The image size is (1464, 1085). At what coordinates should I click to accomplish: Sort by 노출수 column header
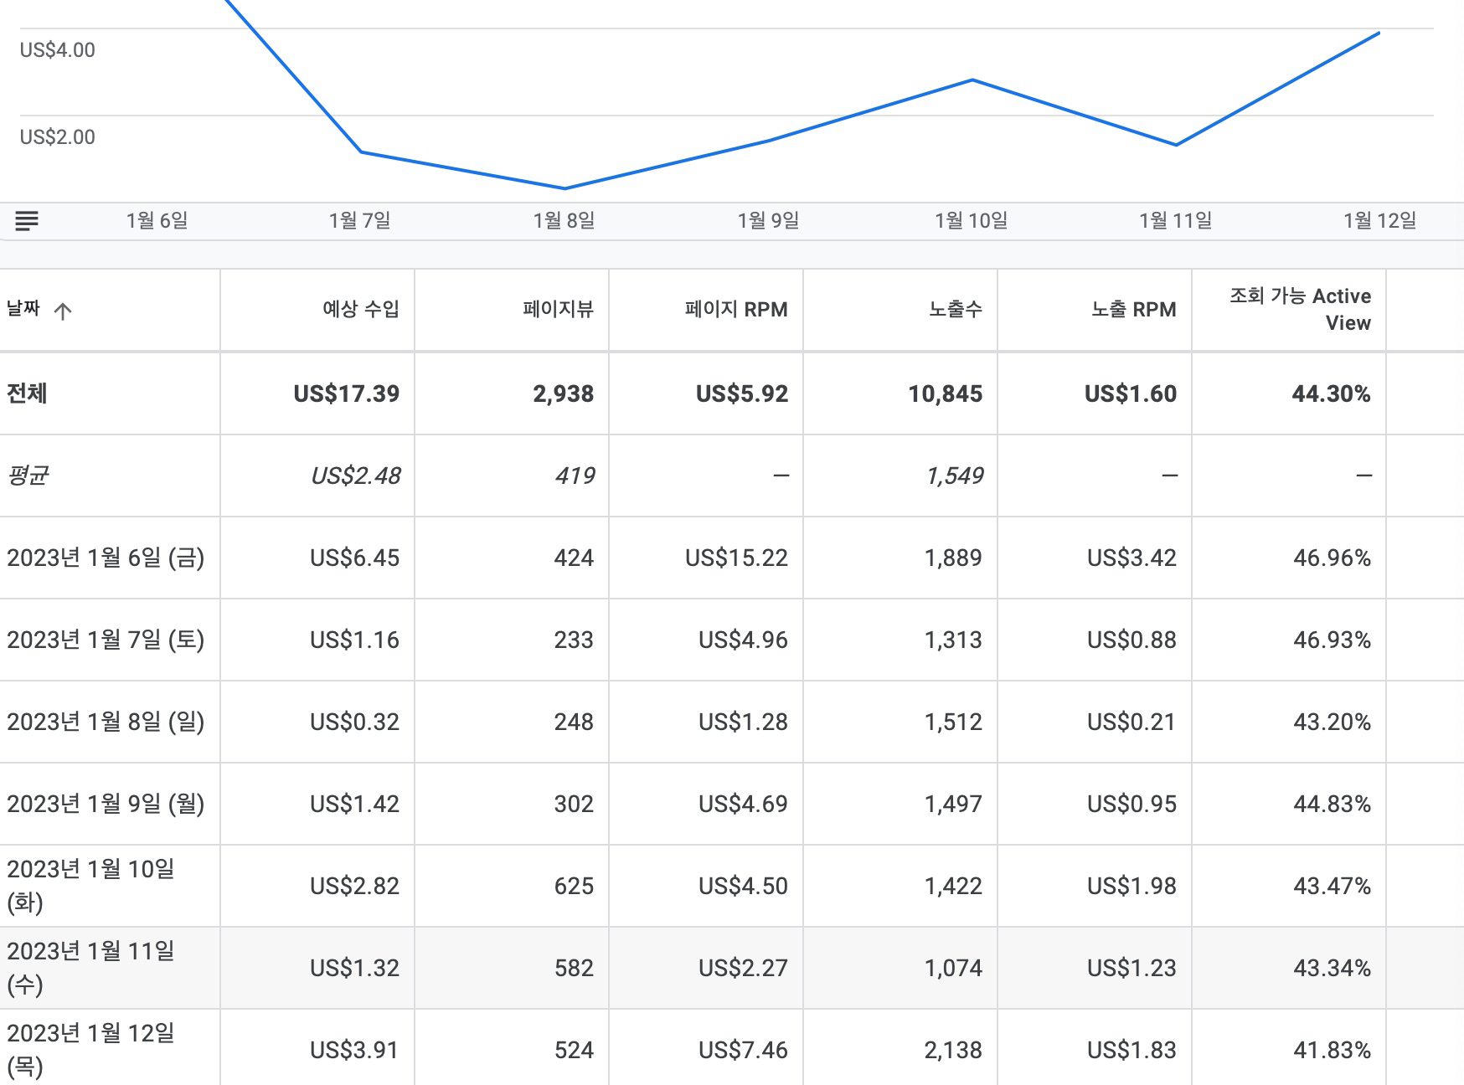[x=956, y=309]
